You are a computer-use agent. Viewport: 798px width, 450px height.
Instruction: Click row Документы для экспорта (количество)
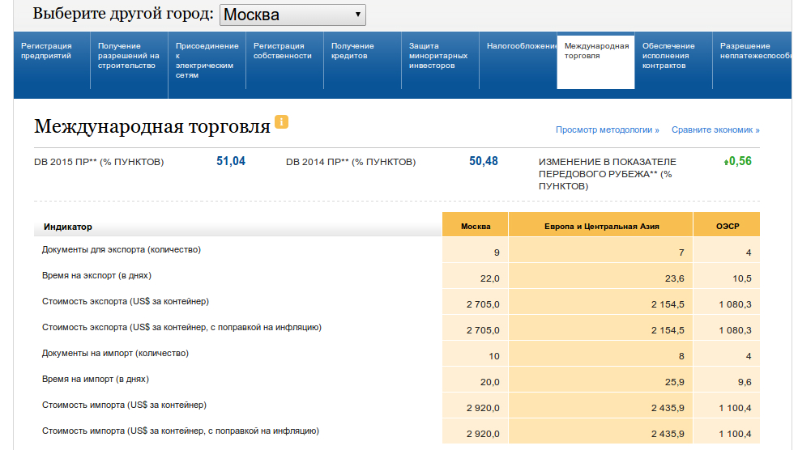click(x=397, y=250)
